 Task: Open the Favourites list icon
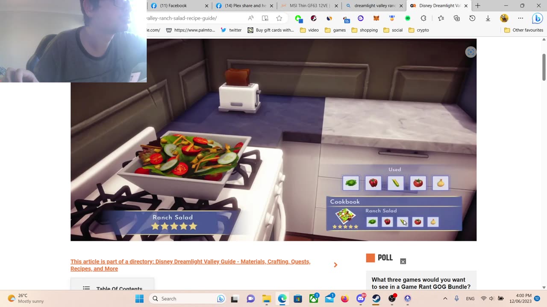(x=441, y=18)
